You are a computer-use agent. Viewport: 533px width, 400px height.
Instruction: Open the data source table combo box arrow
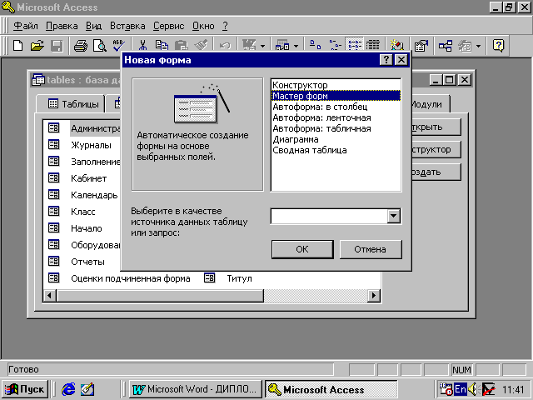394,216
